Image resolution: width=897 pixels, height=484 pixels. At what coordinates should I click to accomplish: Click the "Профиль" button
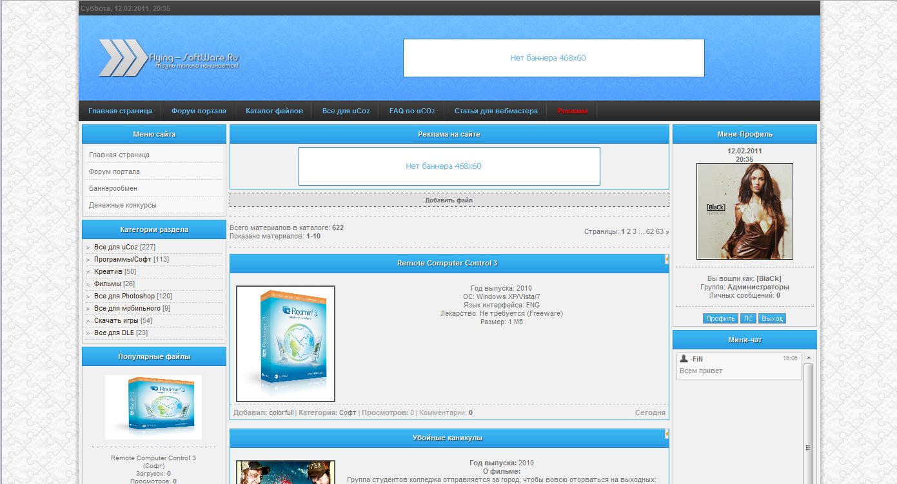(x=720, y=318)
